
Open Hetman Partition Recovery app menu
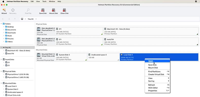(17, 2)
